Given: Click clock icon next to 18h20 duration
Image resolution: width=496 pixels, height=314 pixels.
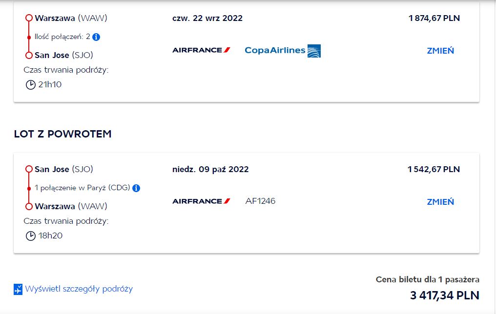Looking at the screenshot, I should click(31, 235).
